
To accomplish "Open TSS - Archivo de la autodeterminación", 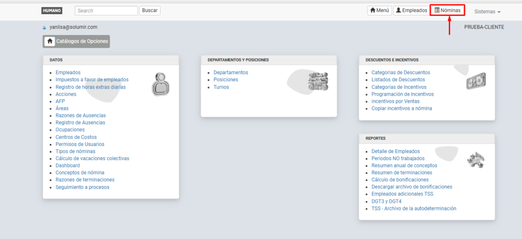I will coord(413,208).
